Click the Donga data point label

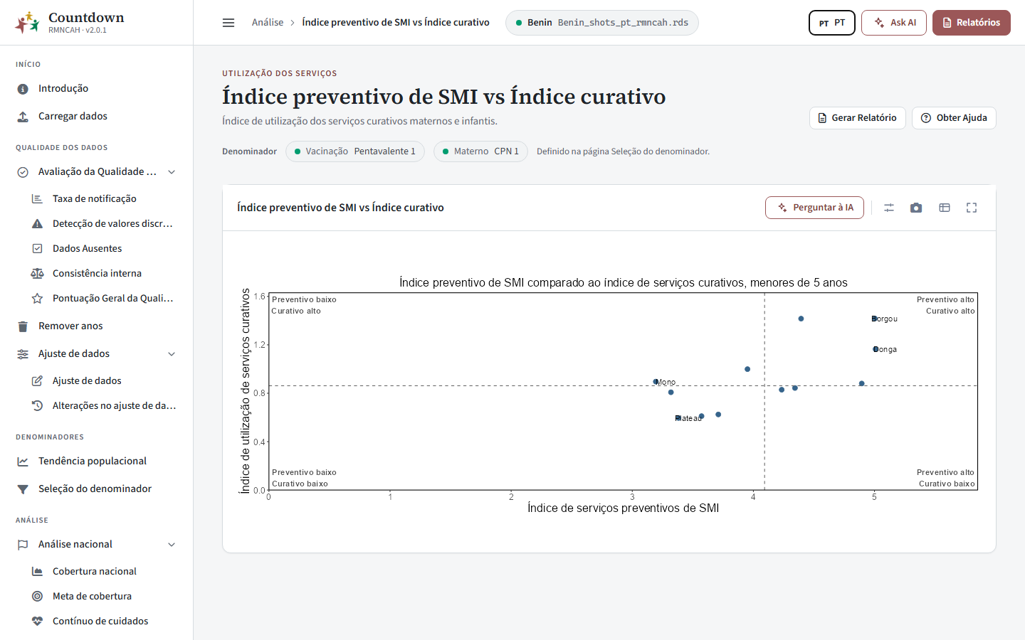click(x=885, y=350)
